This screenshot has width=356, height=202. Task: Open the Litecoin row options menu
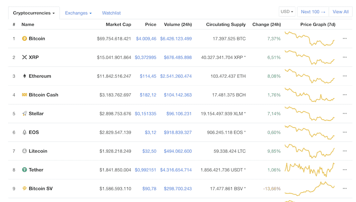pyautogui.click(x=344, y=151)
